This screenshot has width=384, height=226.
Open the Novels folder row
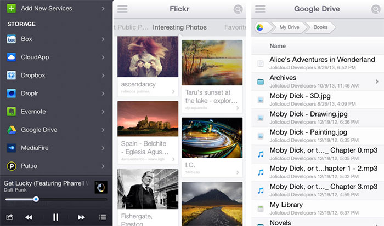click(x=318, y=223)
